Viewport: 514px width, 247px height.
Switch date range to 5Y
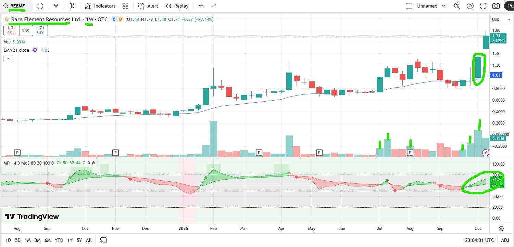tap(79, 240)
